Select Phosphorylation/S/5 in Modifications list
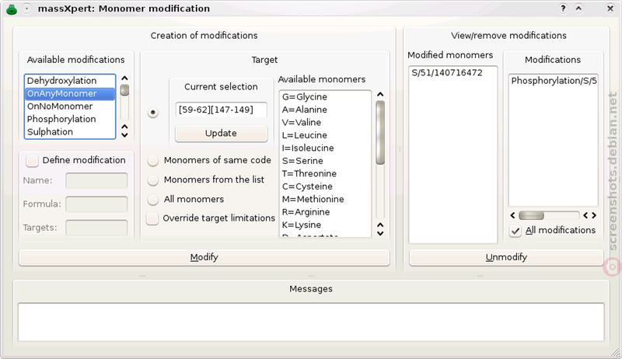The height and width of the screenshot is (359, 622). click(x=554, y=81)
